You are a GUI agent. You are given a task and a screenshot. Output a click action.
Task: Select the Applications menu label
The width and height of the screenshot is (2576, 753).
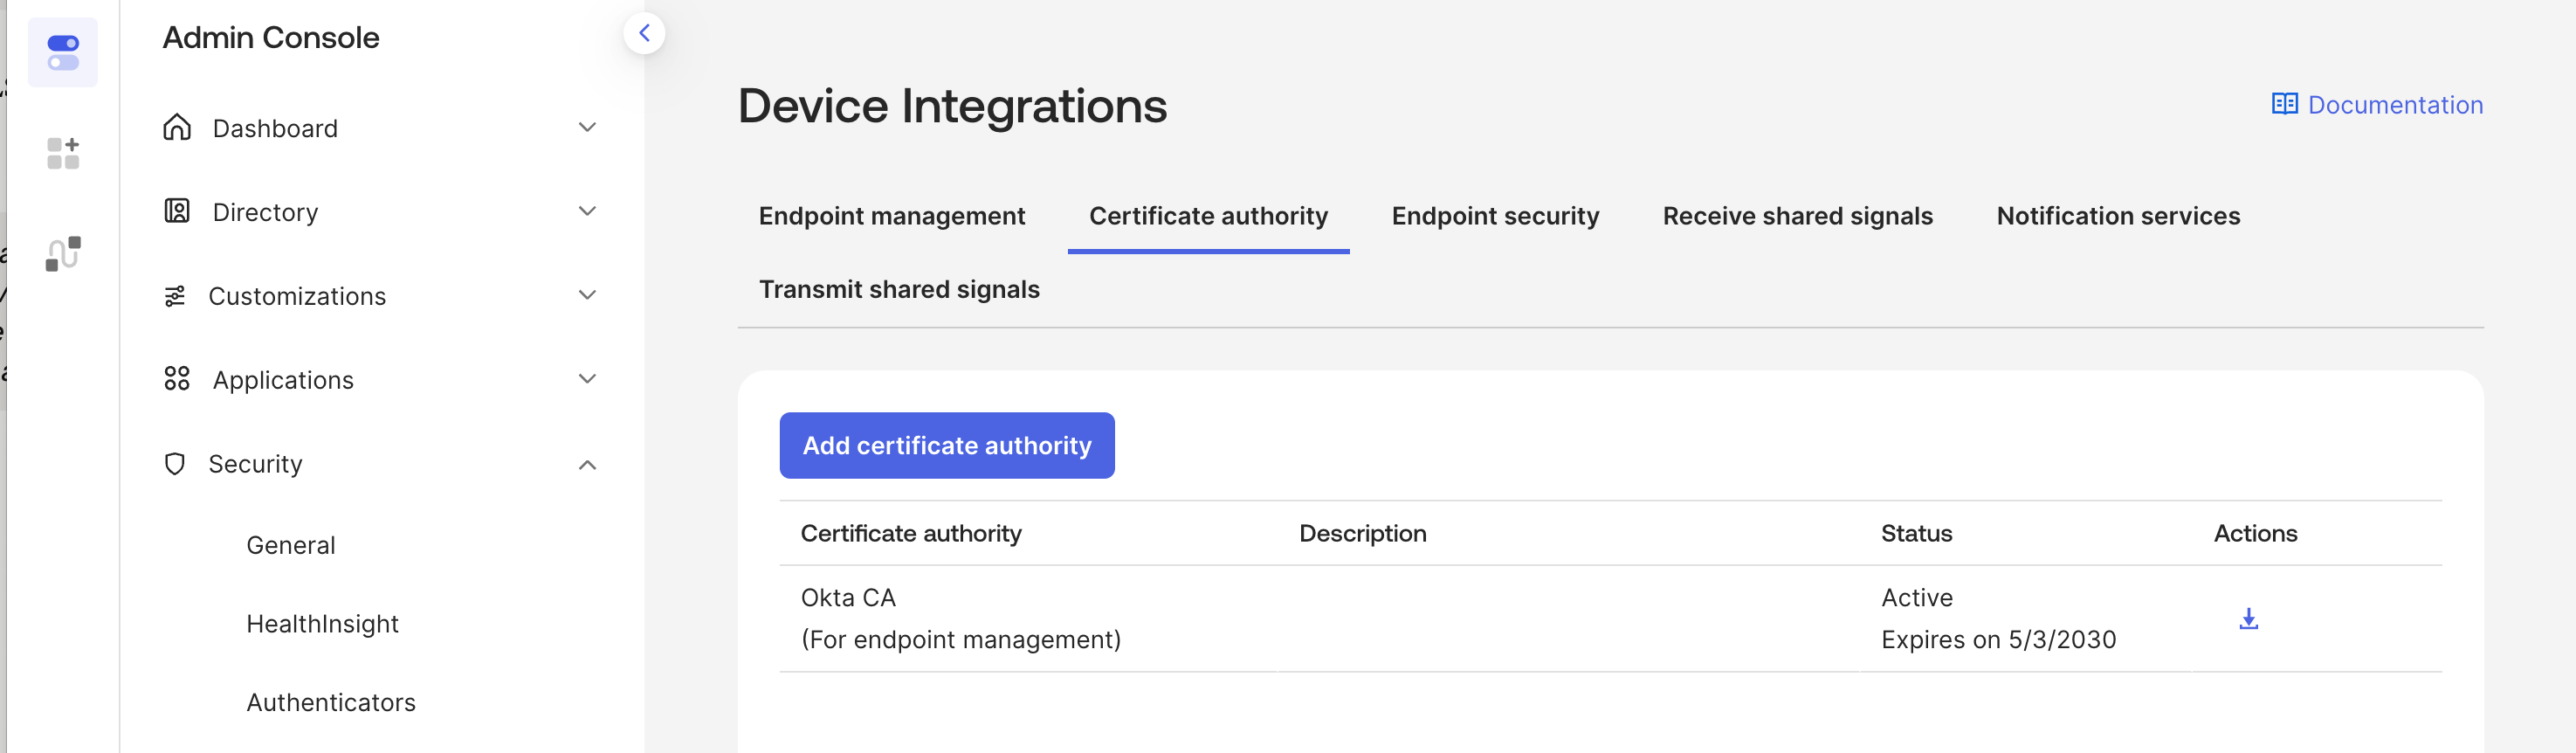283,380
